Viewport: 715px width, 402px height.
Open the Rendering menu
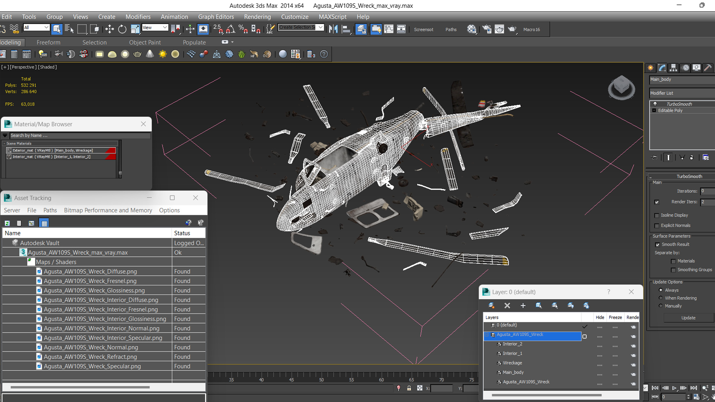click(257, 17)
